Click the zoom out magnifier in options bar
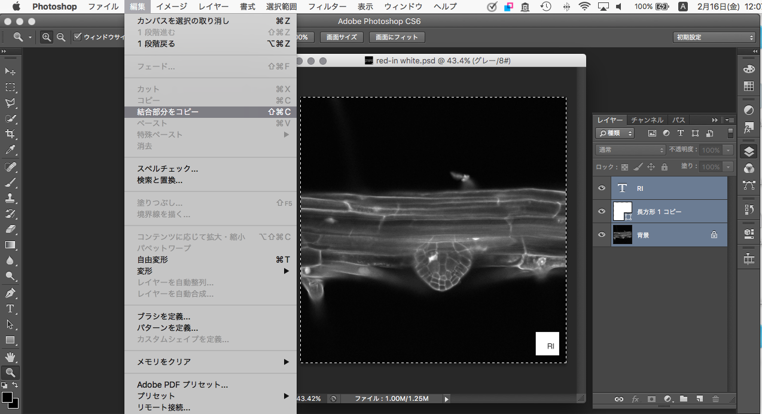 (x=61, y=37)
